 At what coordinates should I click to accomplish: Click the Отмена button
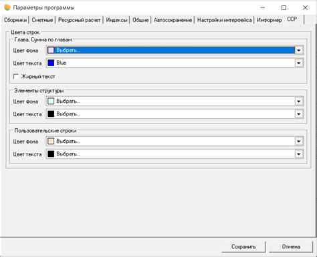click(x=291, y=247)
